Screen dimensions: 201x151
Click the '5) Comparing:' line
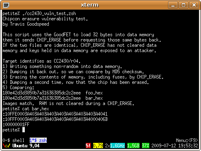coord(18,88)
